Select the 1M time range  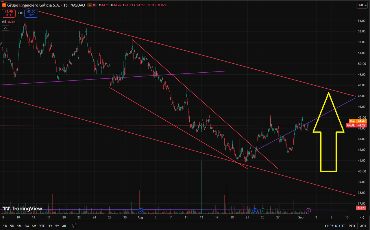pyautogui.click(x=19, y=226)
